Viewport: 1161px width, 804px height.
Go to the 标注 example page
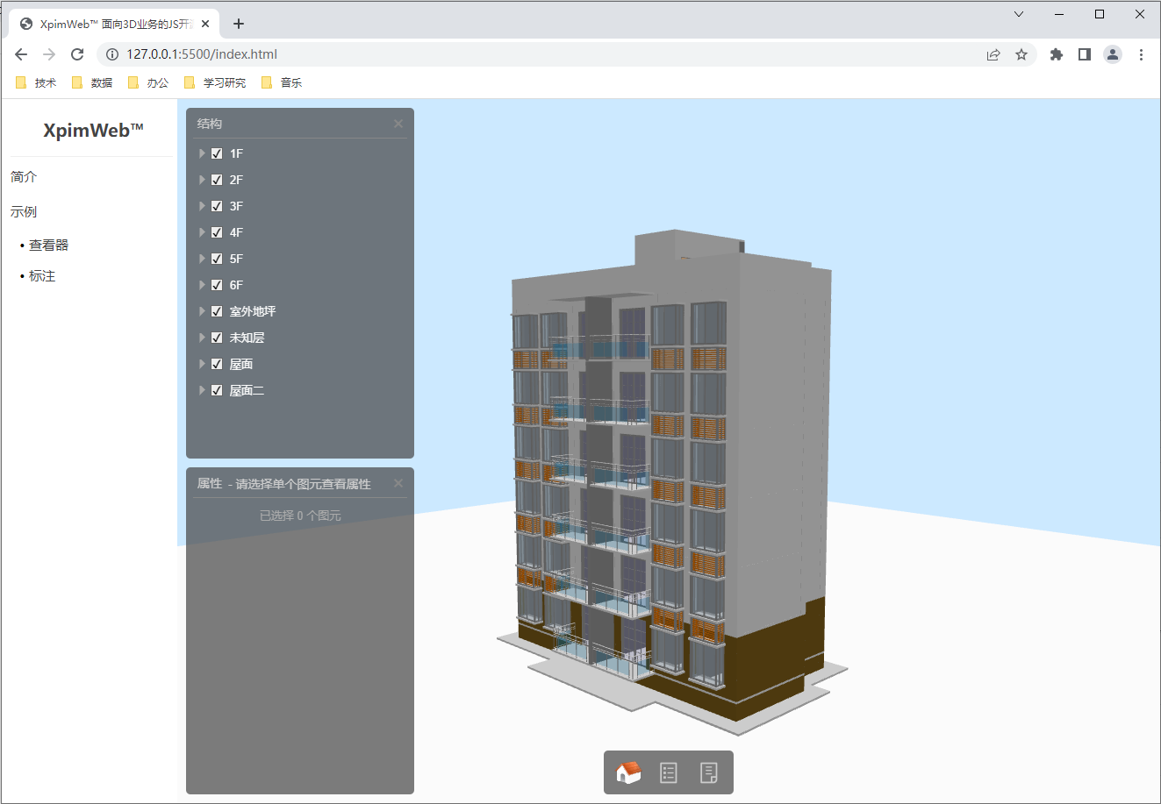pyautogui.click(x=42, y=275)
